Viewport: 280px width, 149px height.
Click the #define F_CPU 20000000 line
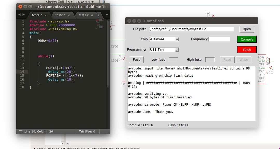tap(52, 25)
